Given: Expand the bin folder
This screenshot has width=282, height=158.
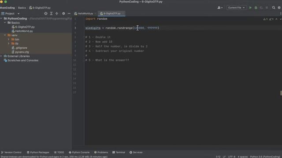Looking at the screenshot, I should [9, 39].
